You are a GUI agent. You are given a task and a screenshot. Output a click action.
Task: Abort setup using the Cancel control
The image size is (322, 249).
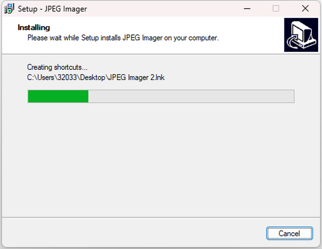tap(289, 233)
